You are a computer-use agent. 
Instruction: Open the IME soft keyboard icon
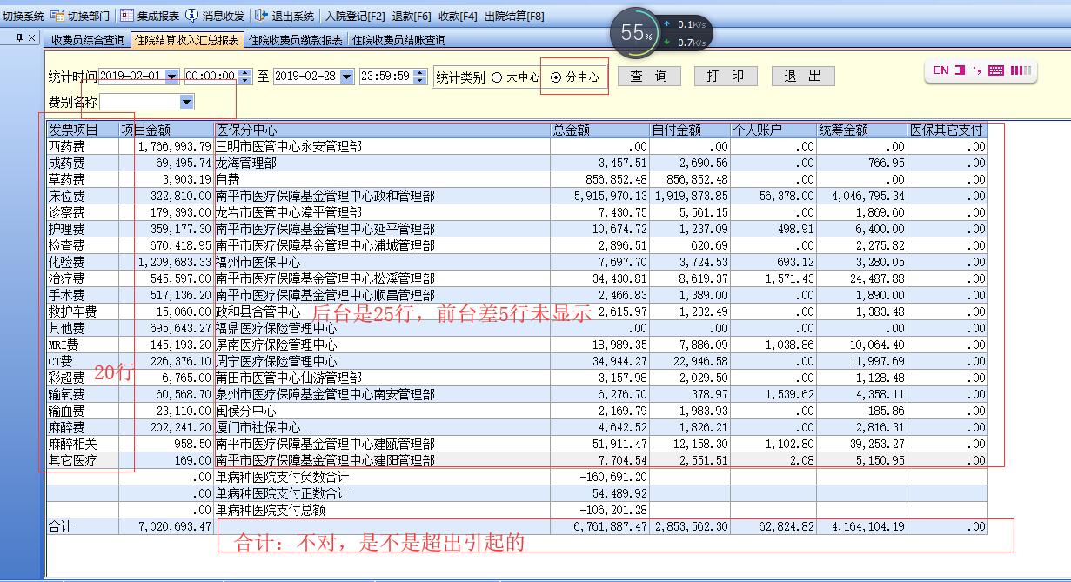996,70
